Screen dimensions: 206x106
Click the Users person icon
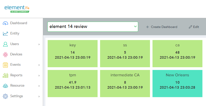(x=5, y=44)
